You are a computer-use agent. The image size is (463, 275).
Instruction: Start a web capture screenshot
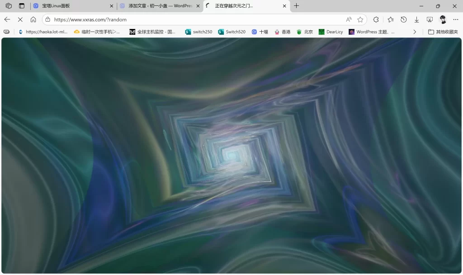(x=429, y=20)
